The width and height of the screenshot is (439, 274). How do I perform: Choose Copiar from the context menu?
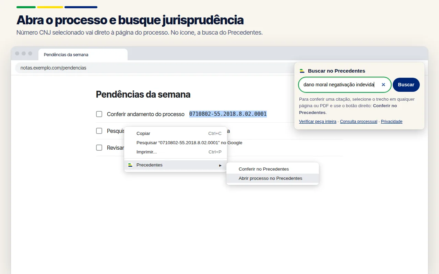point(176,134)
